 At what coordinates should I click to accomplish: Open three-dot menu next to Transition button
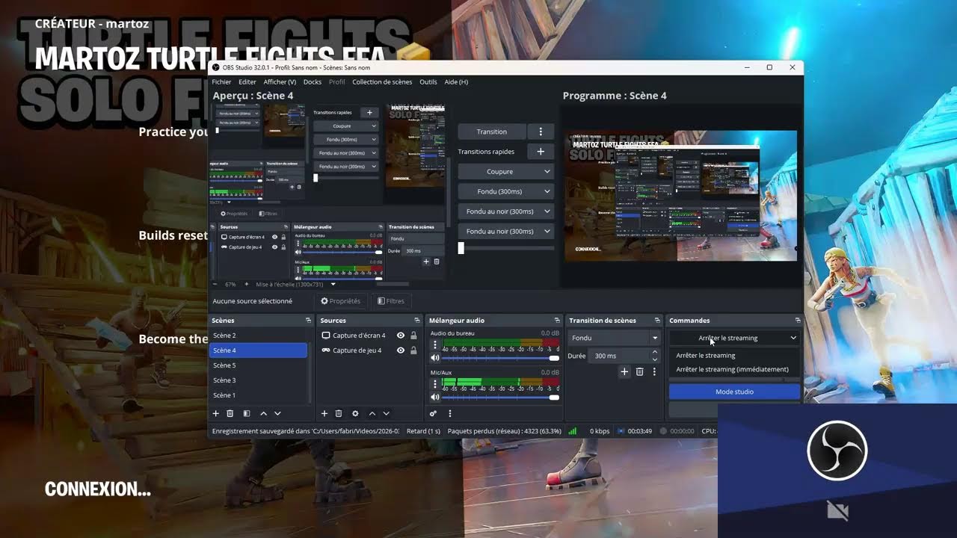click(x=541, y=132)
